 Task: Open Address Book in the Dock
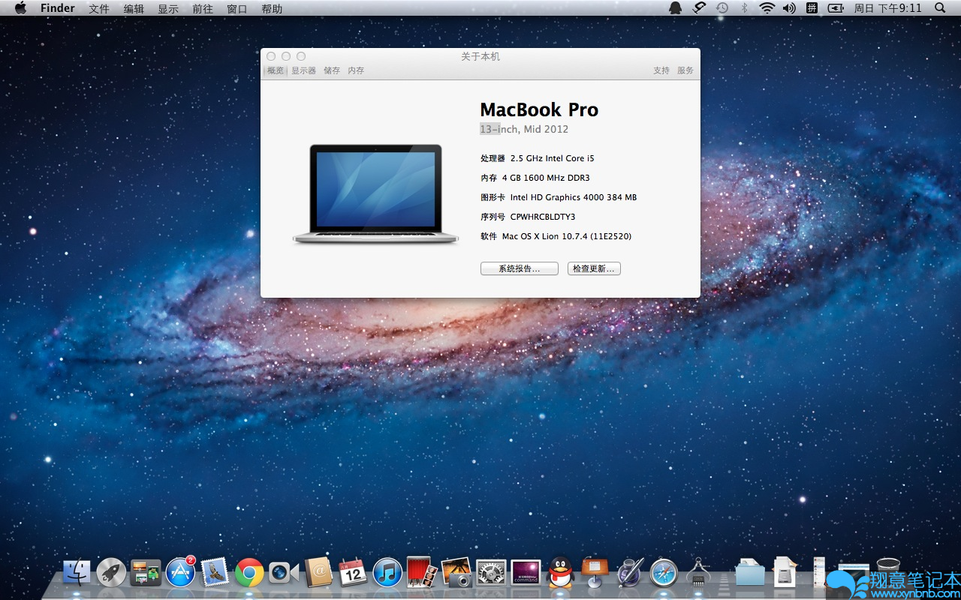coord(318,572)
